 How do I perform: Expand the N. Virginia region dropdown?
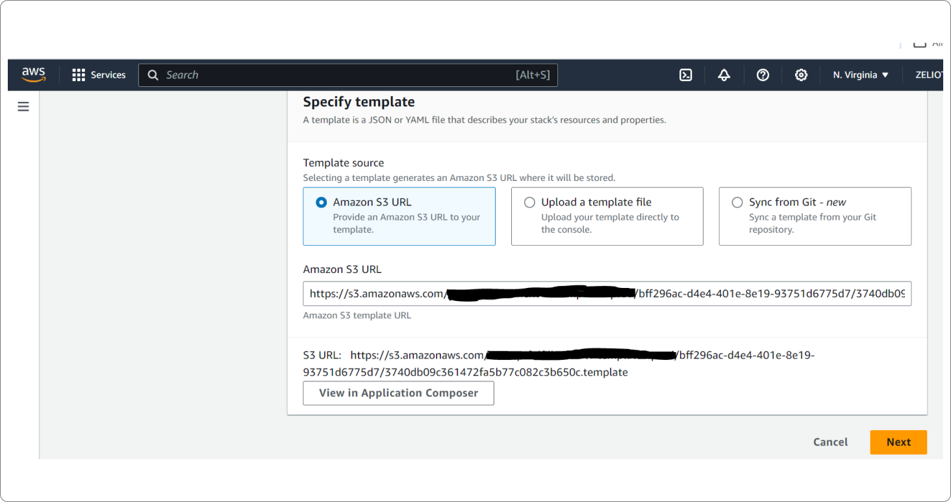860,75
